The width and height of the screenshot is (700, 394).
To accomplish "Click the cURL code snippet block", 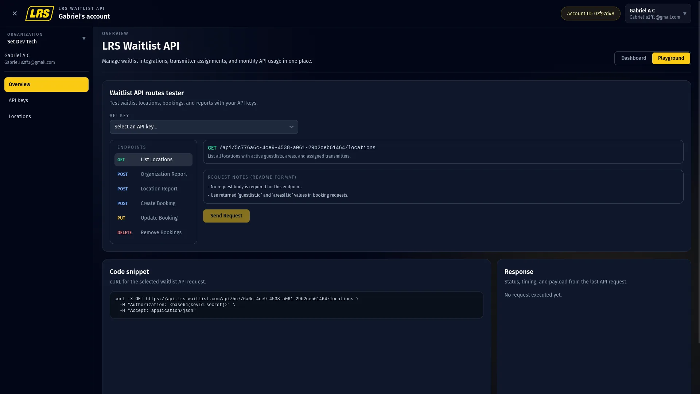I will [296, 305].
